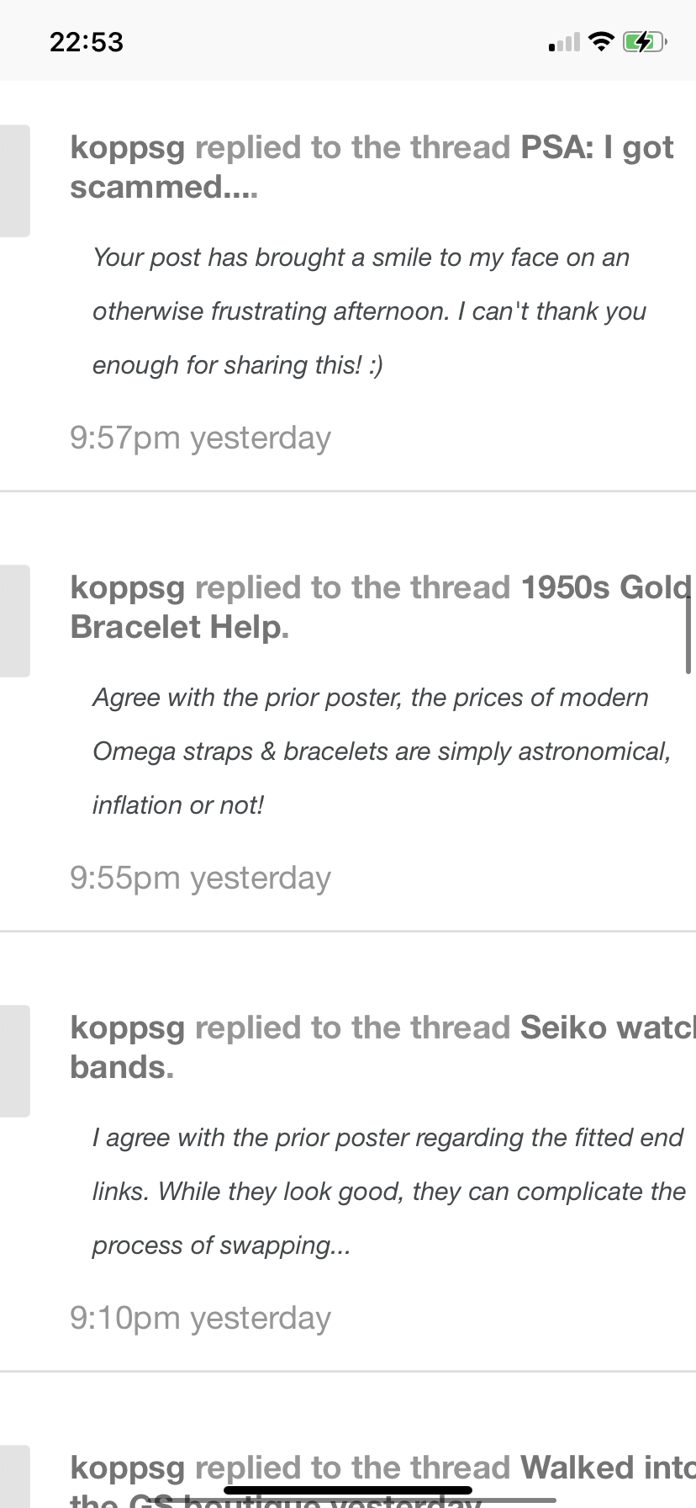Visit koppsg's profile from the PSA reply
Screen dimensions: 696x1508
127,148
